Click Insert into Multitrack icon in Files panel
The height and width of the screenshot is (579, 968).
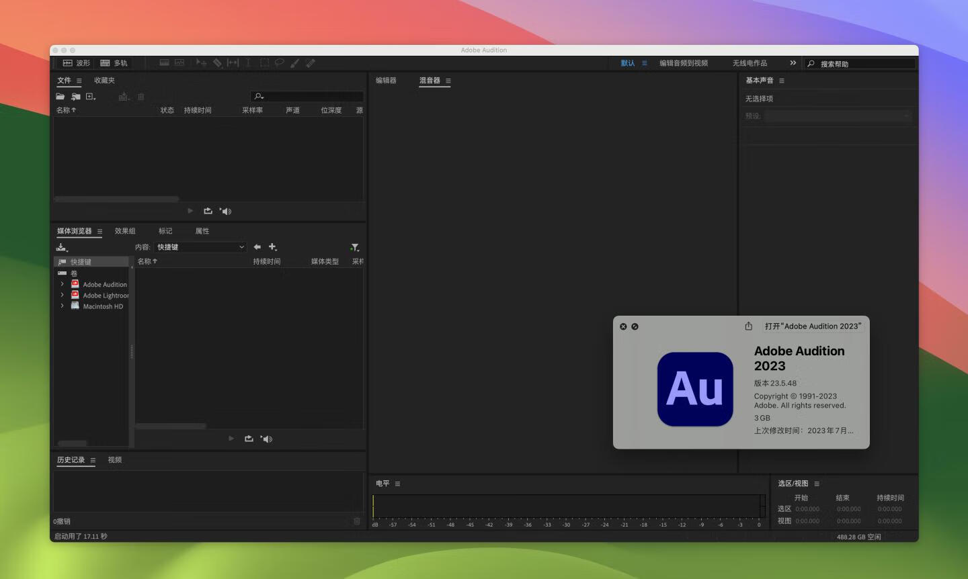[124, 97]
